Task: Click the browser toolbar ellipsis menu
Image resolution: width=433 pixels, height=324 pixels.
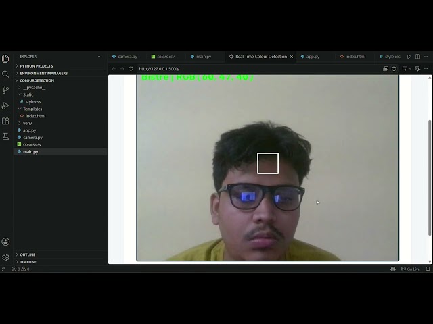Action: pos(426,69)
